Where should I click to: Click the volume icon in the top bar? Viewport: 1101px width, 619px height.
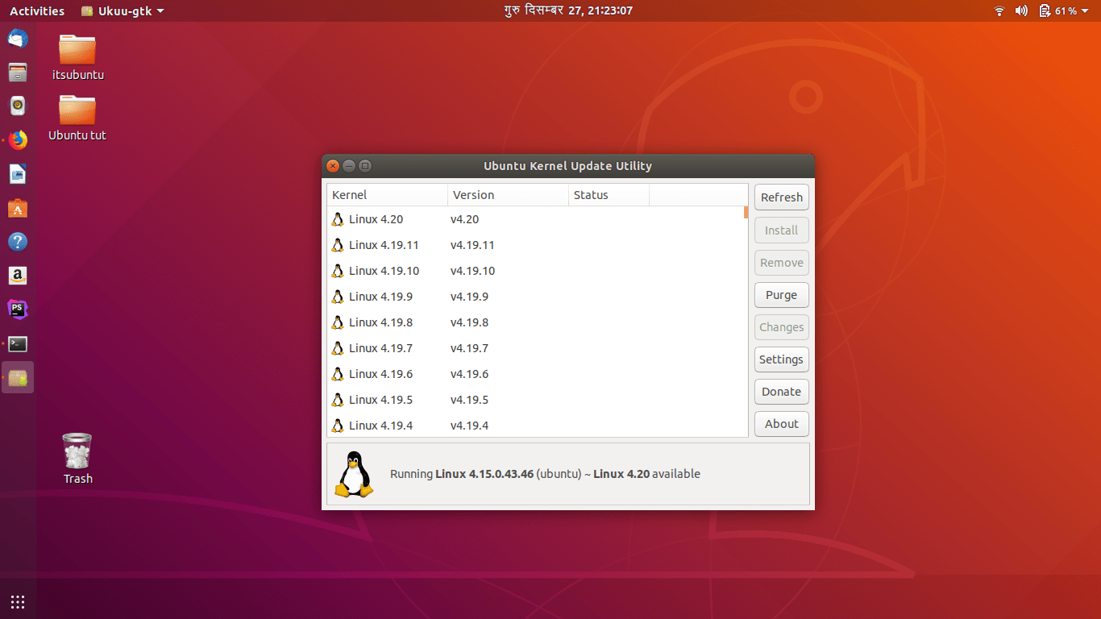pos(1022,10)
